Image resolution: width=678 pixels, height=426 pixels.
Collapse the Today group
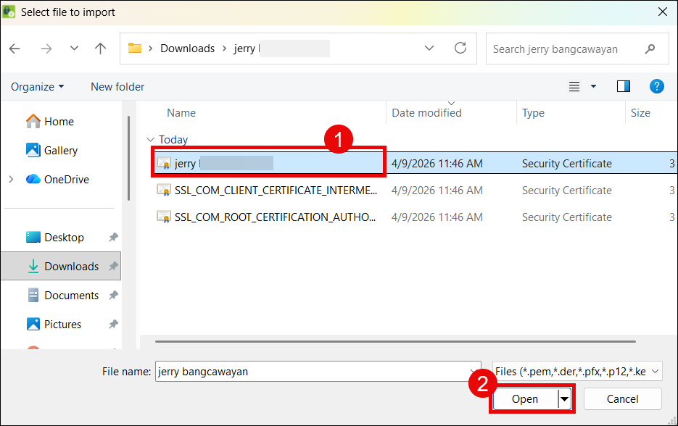[150, 140]
